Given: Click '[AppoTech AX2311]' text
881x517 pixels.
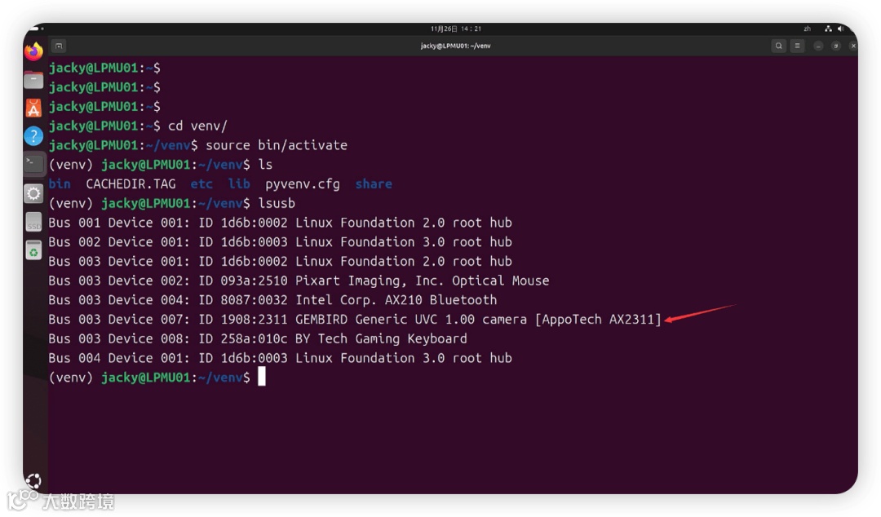Looking at the screenshot, I should tap(599, 320).
